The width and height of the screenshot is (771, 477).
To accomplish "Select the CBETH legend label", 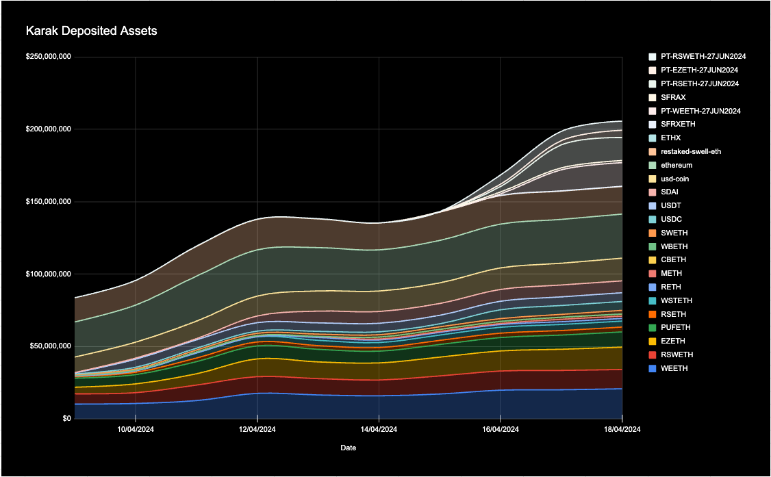I will pos(674,260).
